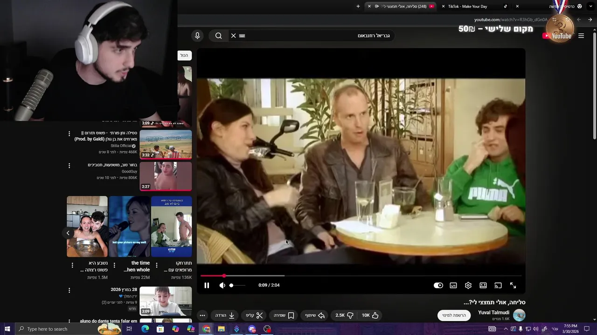
Task: Toggle subtitles/closed captions button
Action: tap(453, 285)
